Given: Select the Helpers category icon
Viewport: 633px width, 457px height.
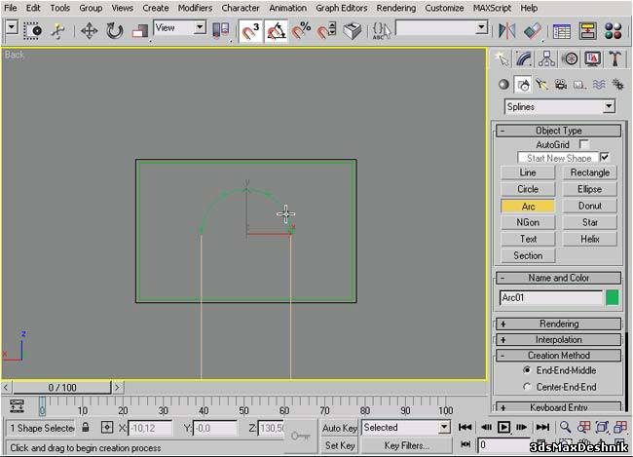Looking at the screenshot, I should [579, 85].
